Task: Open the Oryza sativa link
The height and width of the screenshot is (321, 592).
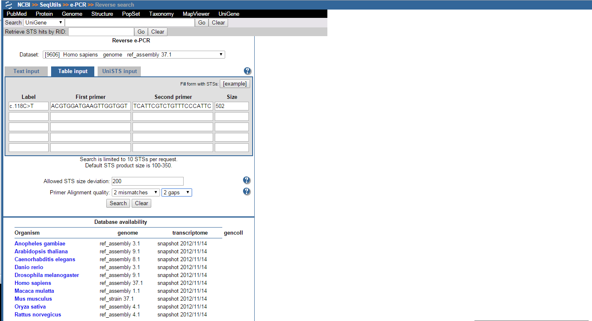Action: tap(30, 307)
